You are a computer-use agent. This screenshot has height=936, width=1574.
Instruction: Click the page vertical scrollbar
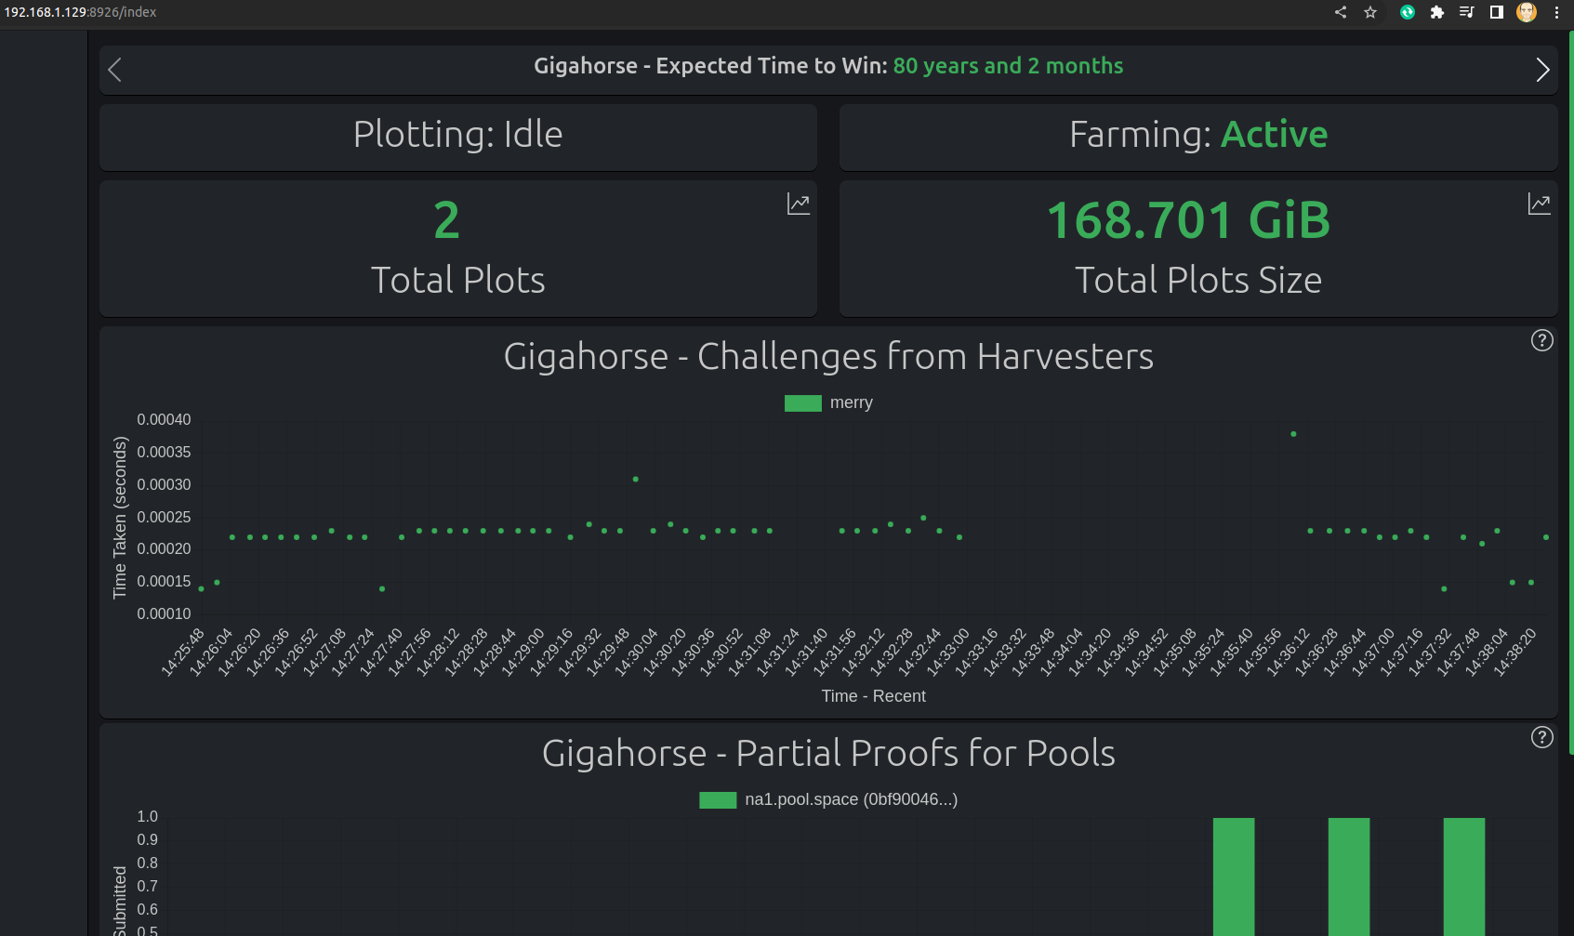[x=1570, y=390]
